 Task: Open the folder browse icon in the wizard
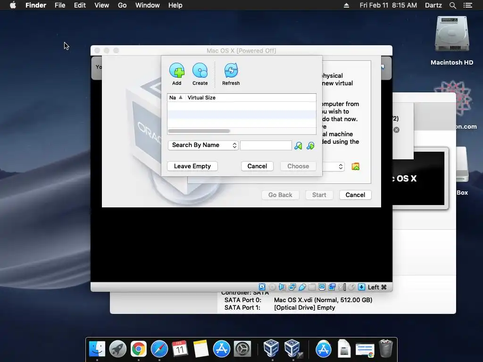[x=356, y=166]
